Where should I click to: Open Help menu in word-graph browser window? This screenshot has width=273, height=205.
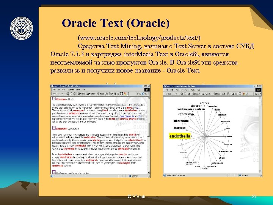[198, 90]
